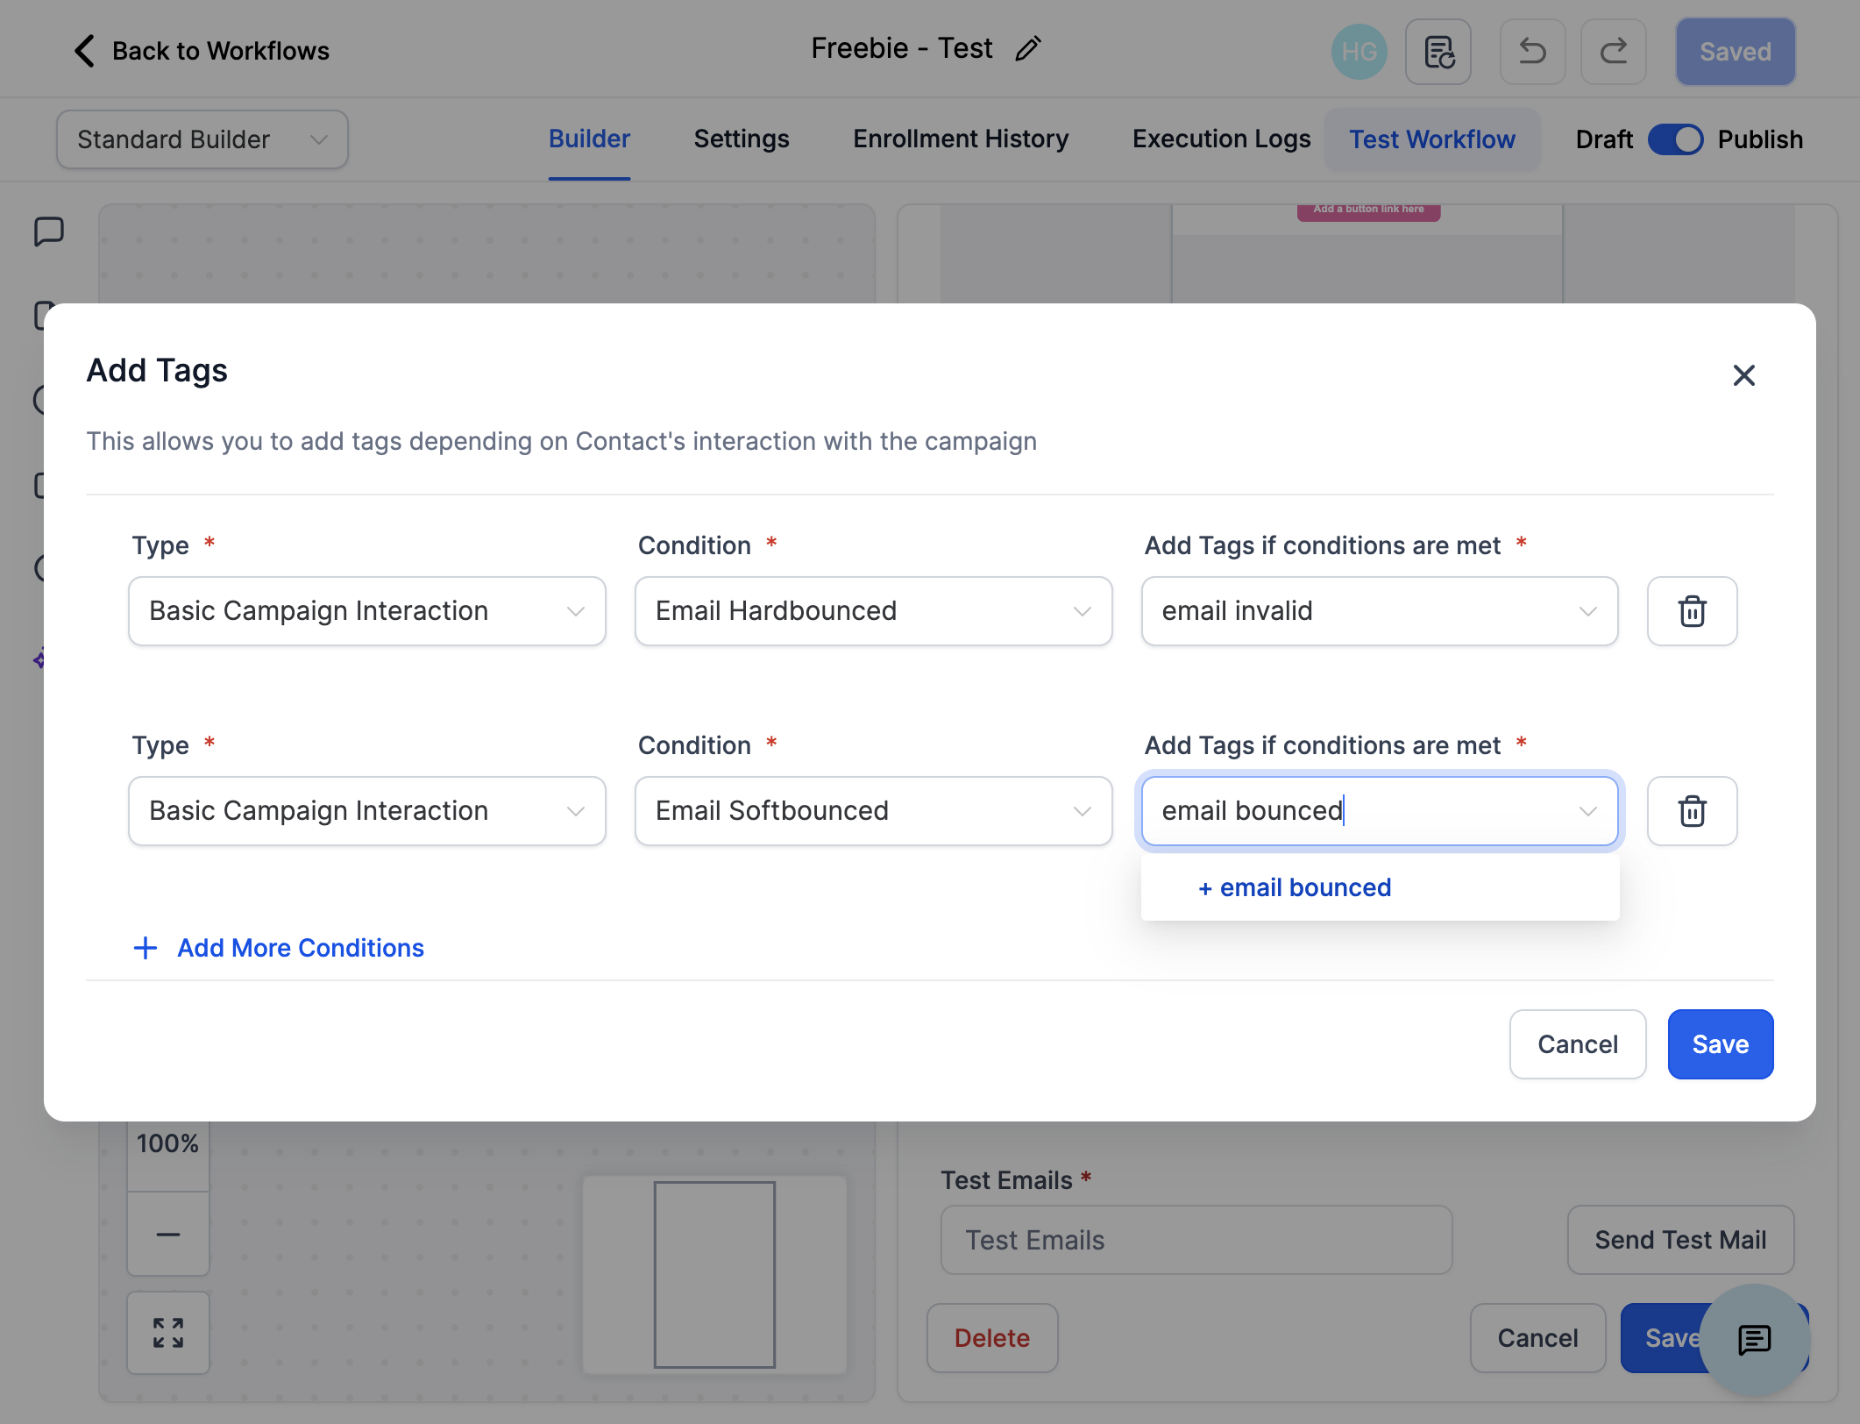Click the back arrow chevron icon
This screenshot has width=1860, height=1424.
pos(84,51)
